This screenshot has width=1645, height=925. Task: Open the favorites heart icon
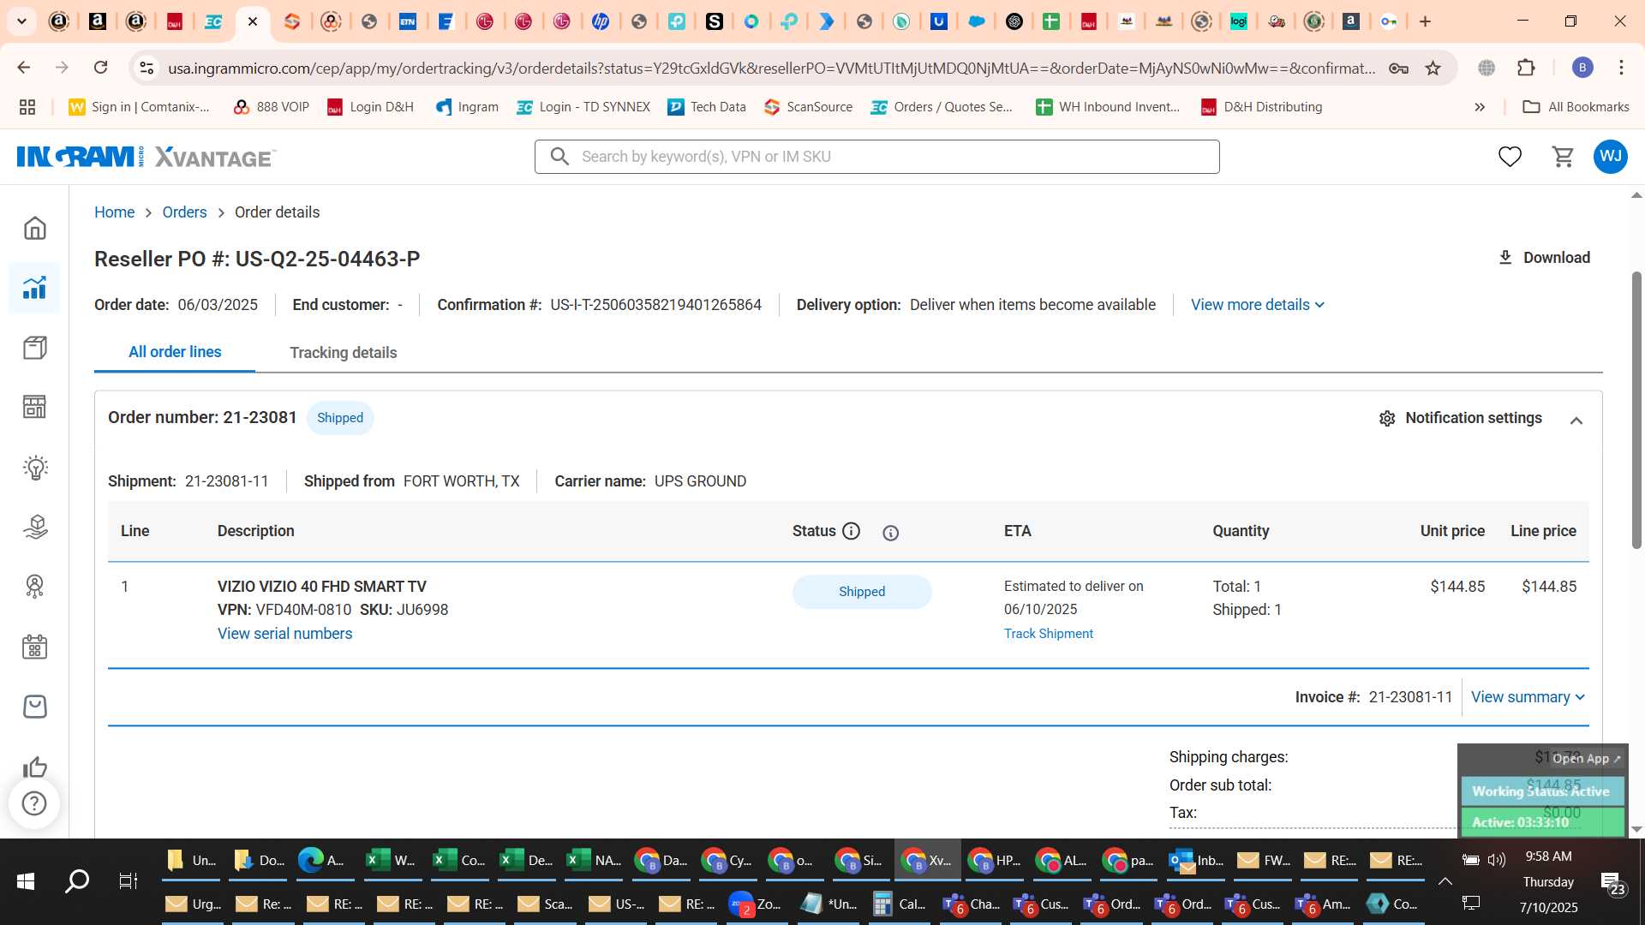click(x=1510, y=157)
